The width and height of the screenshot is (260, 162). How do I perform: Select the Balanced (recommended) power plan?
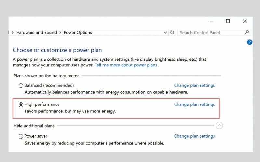tap(21, 86)
